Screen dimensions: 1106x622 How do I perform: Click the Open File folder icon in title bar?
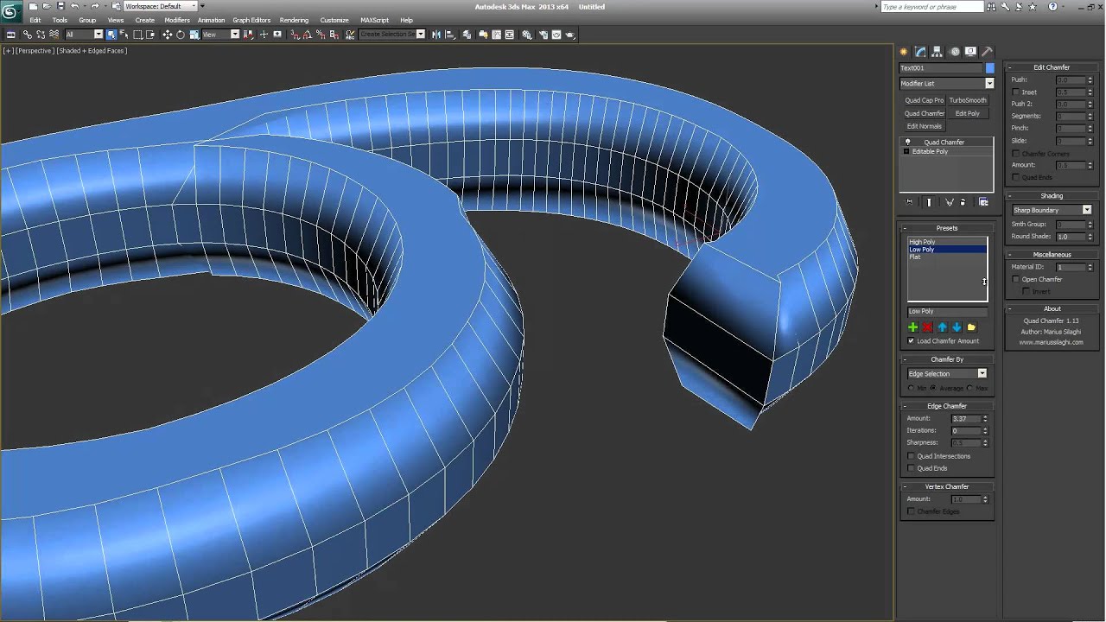coord(46,6)
